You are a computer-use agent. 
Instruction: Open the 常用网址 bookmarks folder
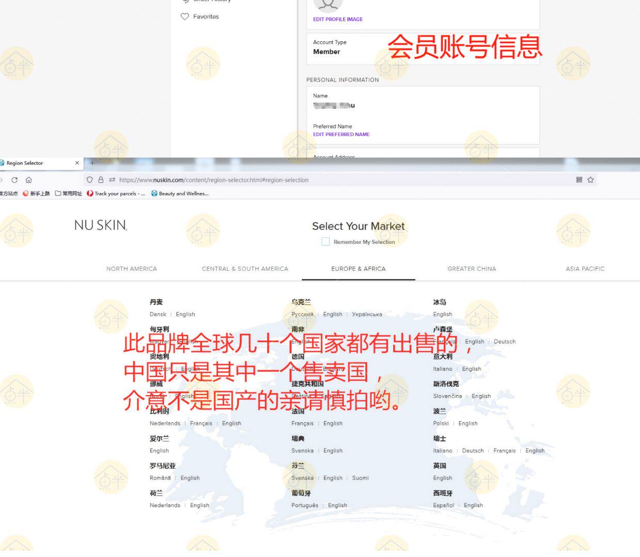(69, 194)
